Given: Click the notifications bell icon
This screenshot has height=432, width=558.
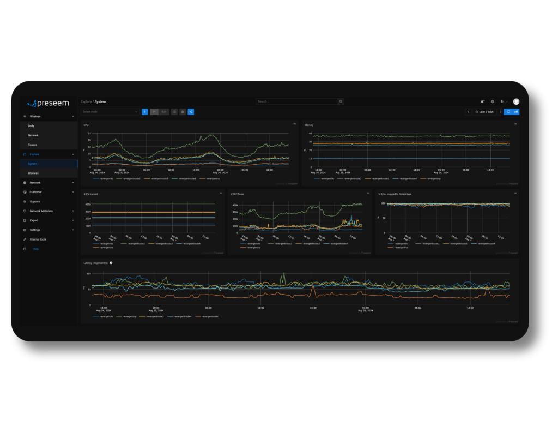Looking at the screenshot, I should click(482, 101).
